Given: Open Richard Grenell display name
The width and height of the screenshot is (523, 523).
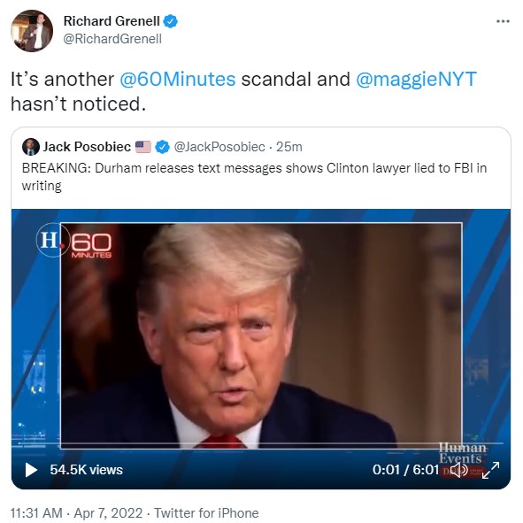Looking at the screenshot, I should (112, 21).
